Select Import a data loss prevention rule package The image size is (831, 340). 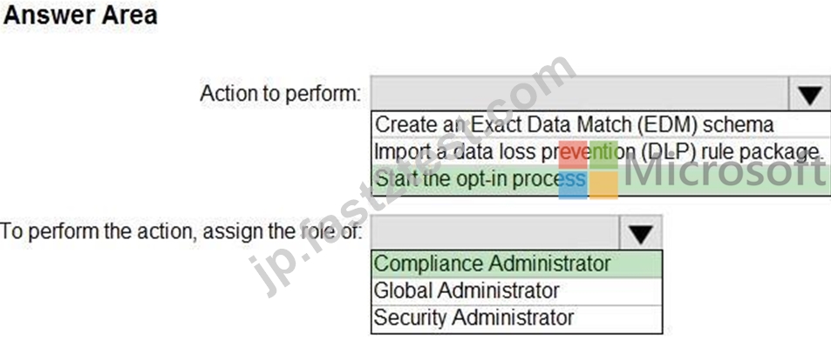601,152
